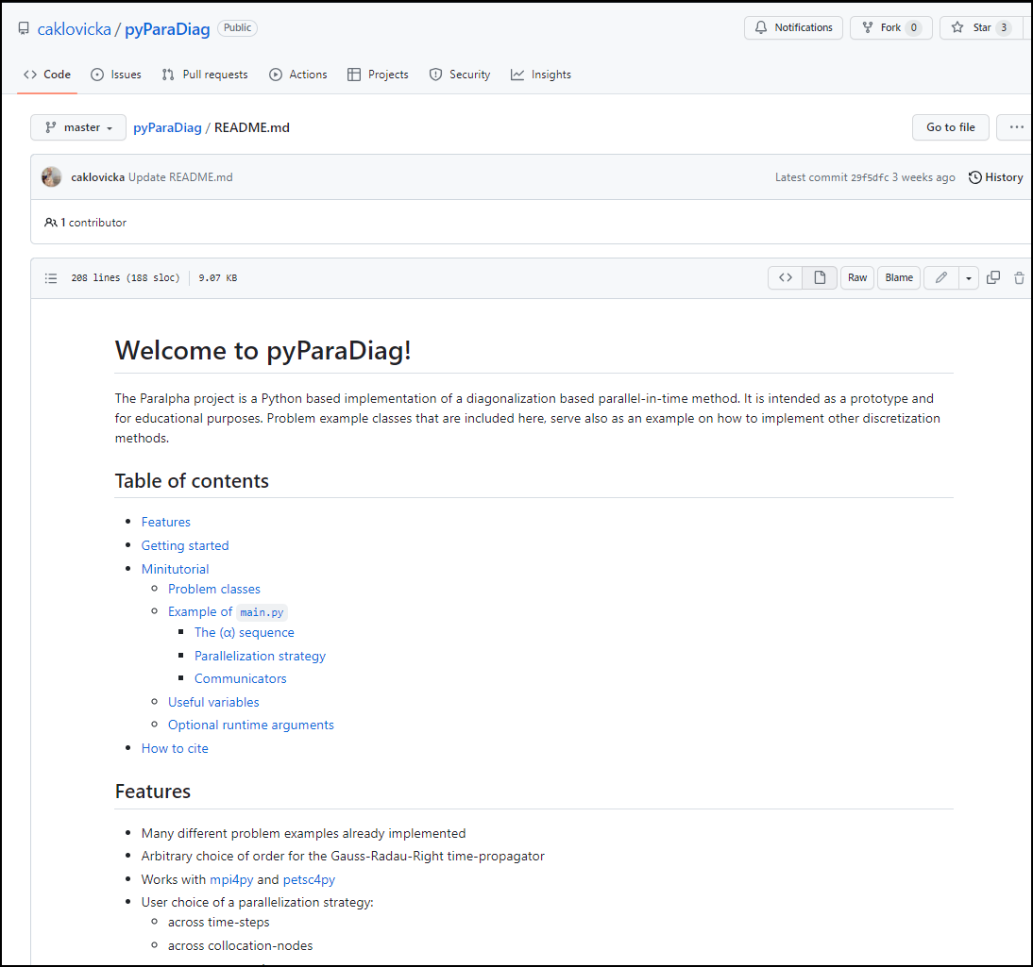Image resolution: width=1033 pixels, height=967 pixels.
Task: Switch to source code view
Action: click(x=785, y=277)
